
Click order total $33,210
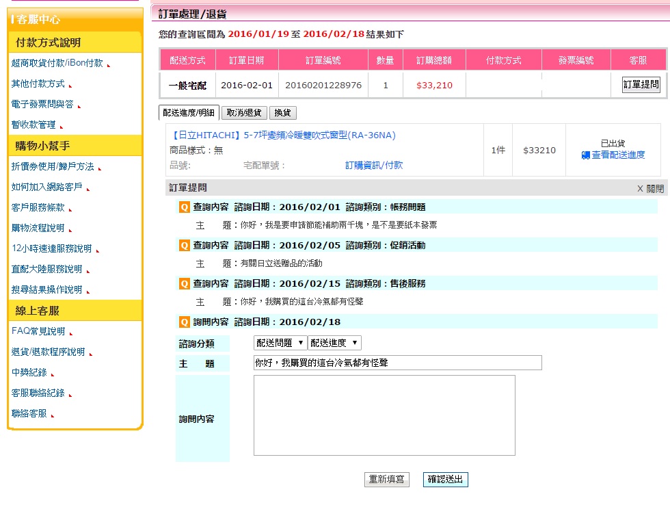(x=434, y=85)
